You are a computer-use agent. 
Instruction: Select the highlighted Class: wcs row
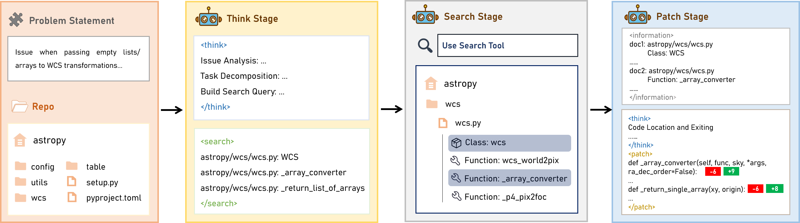click(x=509, y=143)
